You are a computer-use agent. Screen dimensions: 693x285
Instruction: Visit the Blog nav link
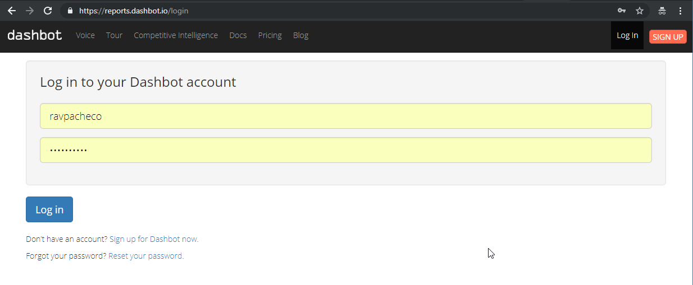(300, 35)
